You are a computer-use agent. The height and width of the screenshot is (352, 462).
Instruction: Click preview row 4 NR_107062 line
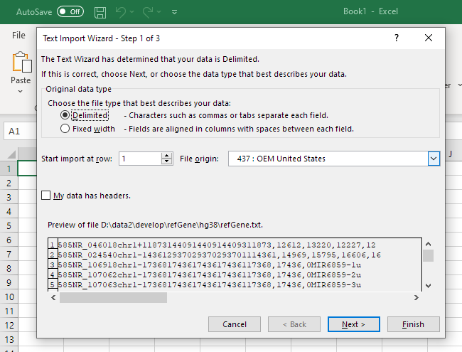click(210, 274)
